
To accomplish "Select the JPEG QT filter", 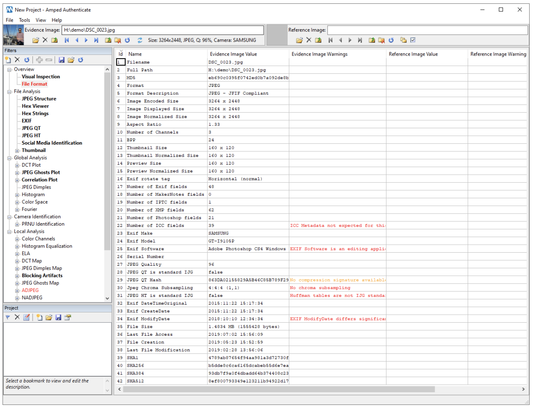I will tap(31, 128).
